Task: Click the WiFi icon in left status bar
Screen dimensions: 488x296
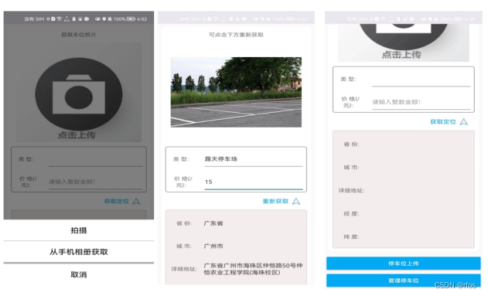Action: click(x=59, y=19)
